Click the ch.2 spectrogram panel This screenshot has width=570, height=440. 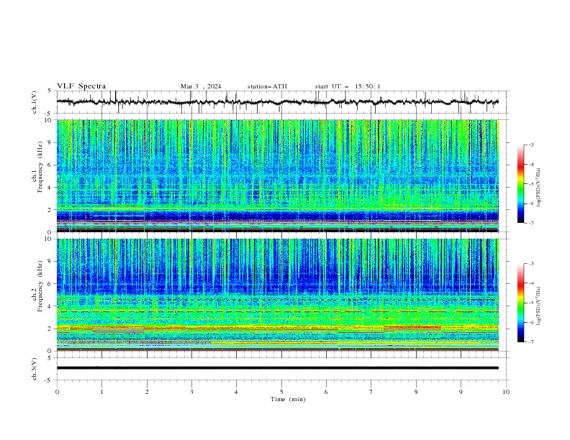tap(277, 295)
